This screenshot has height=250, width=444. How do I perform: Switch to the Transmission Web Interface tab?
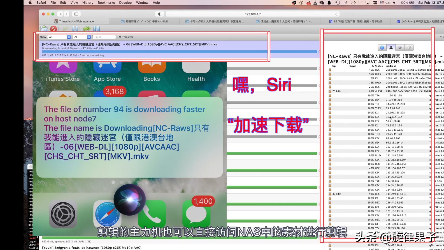(74, 21)
